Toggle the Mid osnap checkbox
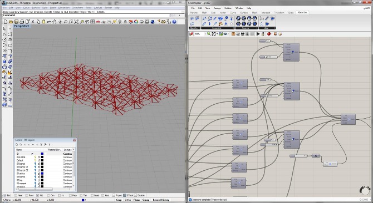Screen dimensions: 373x203 [38, 195]
